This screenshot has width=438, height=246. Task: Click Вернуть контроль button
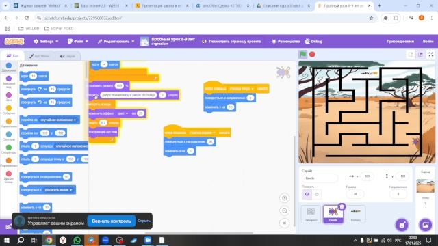(112, 221)
